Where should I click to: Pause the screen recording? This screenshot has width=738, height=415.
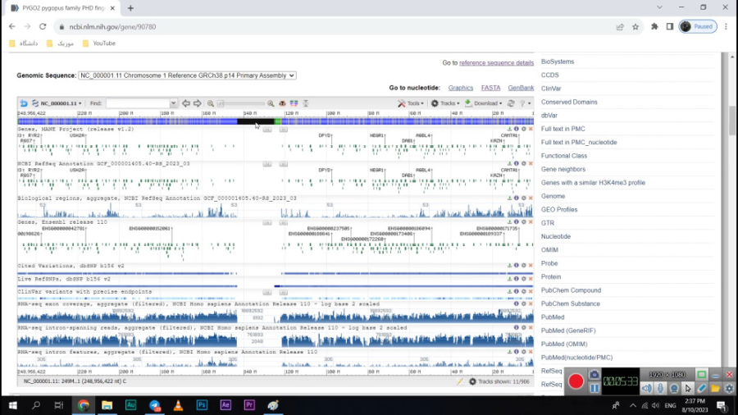594,389
